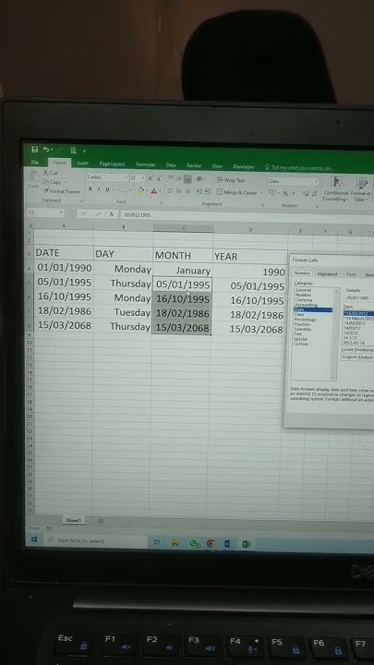374x665 pixels.
Task: Open the File tab
Action: 35,163
